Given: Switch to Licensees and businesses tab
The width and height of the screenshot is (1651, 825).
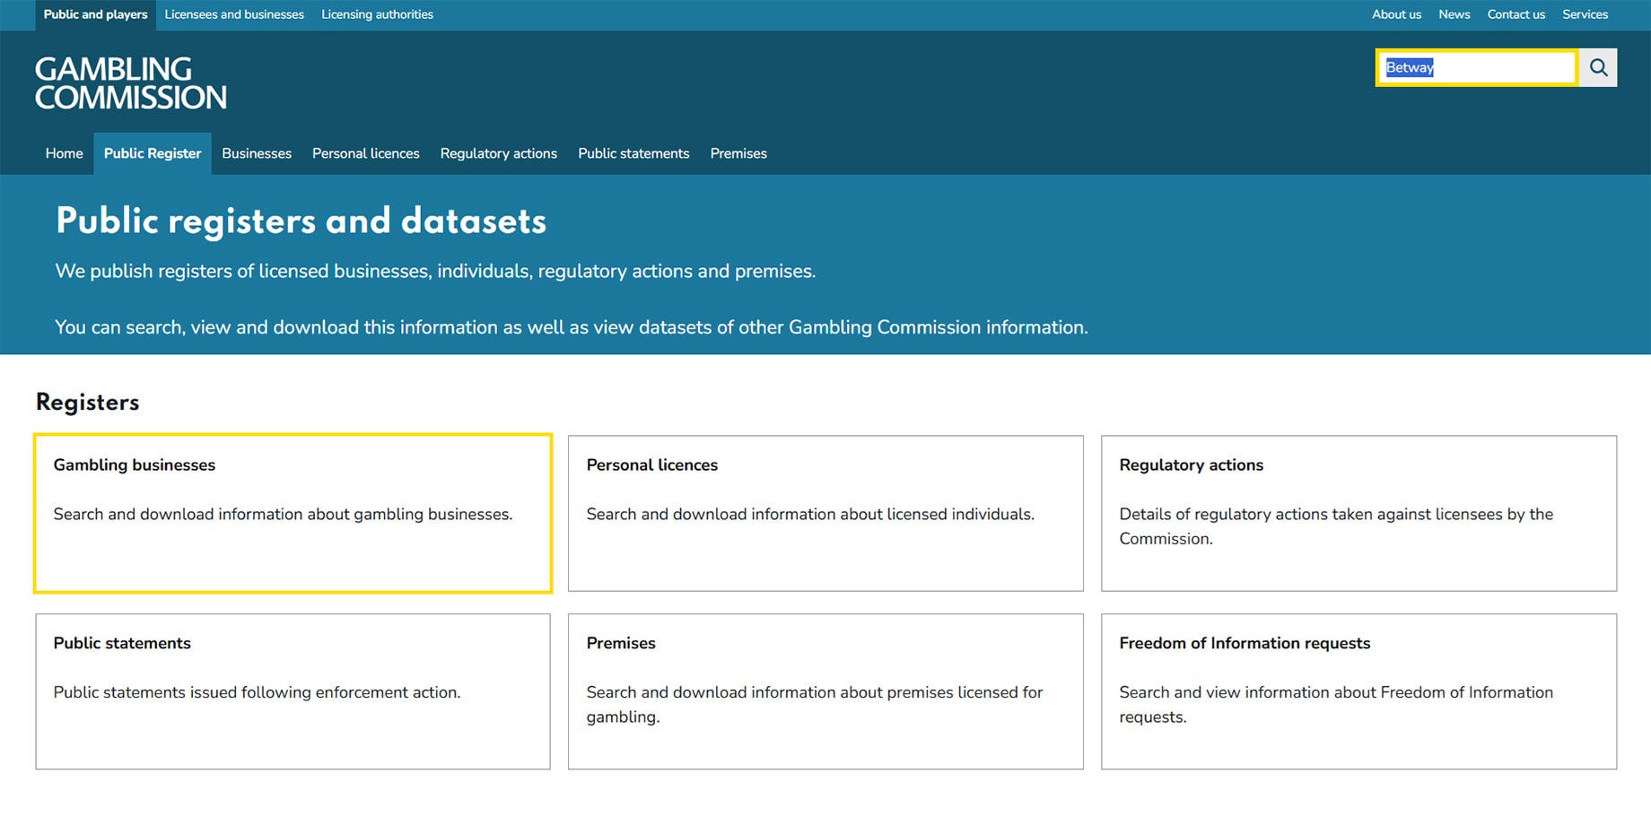Looking at the screenshot, I should [234, 15].
